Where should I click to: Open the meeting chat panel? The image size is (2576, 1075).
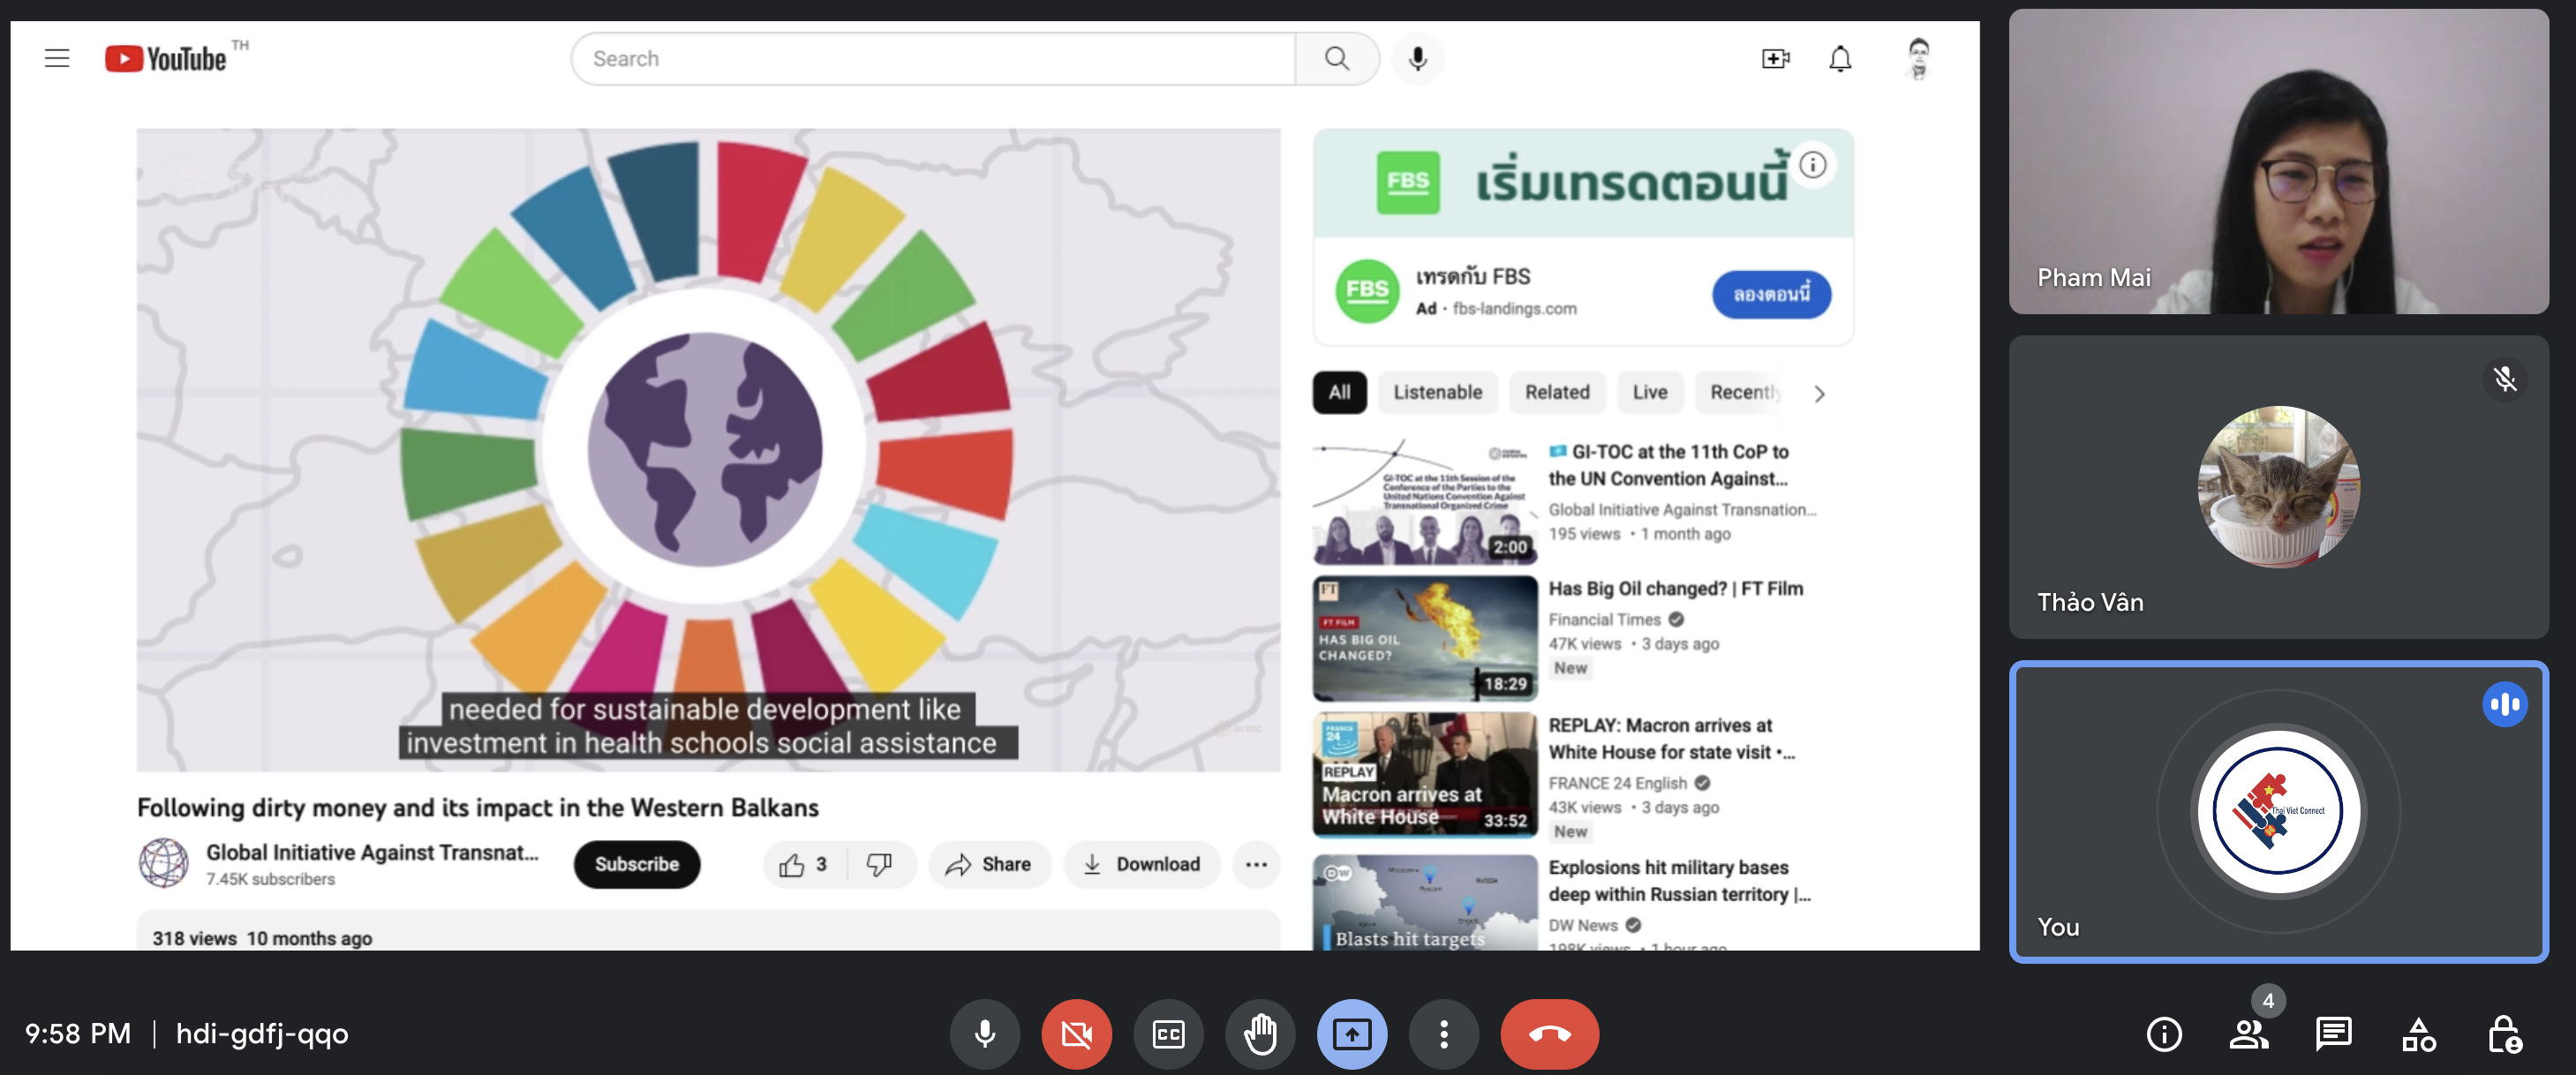2332,1033
